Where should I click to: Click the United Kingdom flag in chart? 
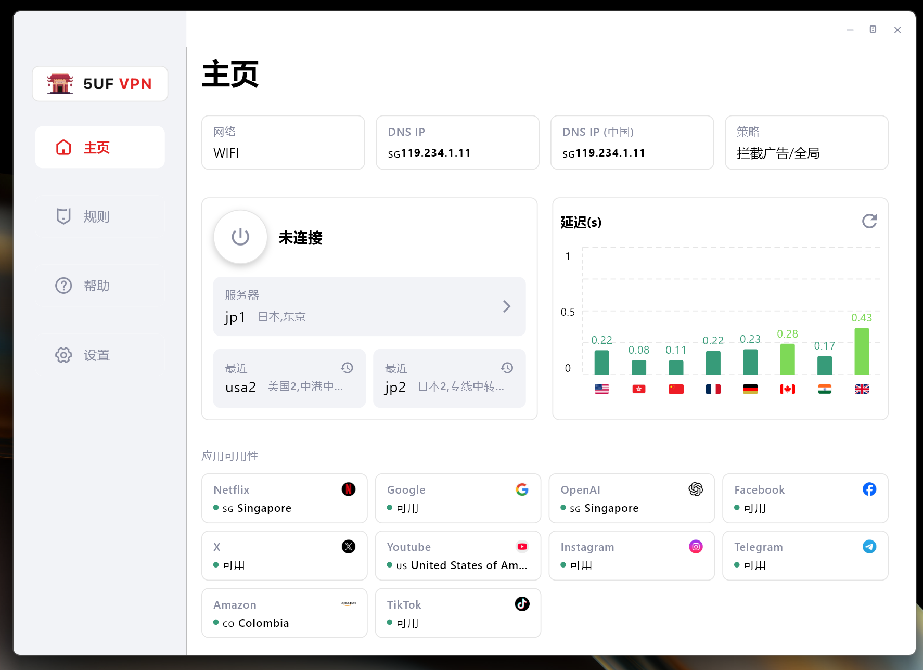point(862,389)
